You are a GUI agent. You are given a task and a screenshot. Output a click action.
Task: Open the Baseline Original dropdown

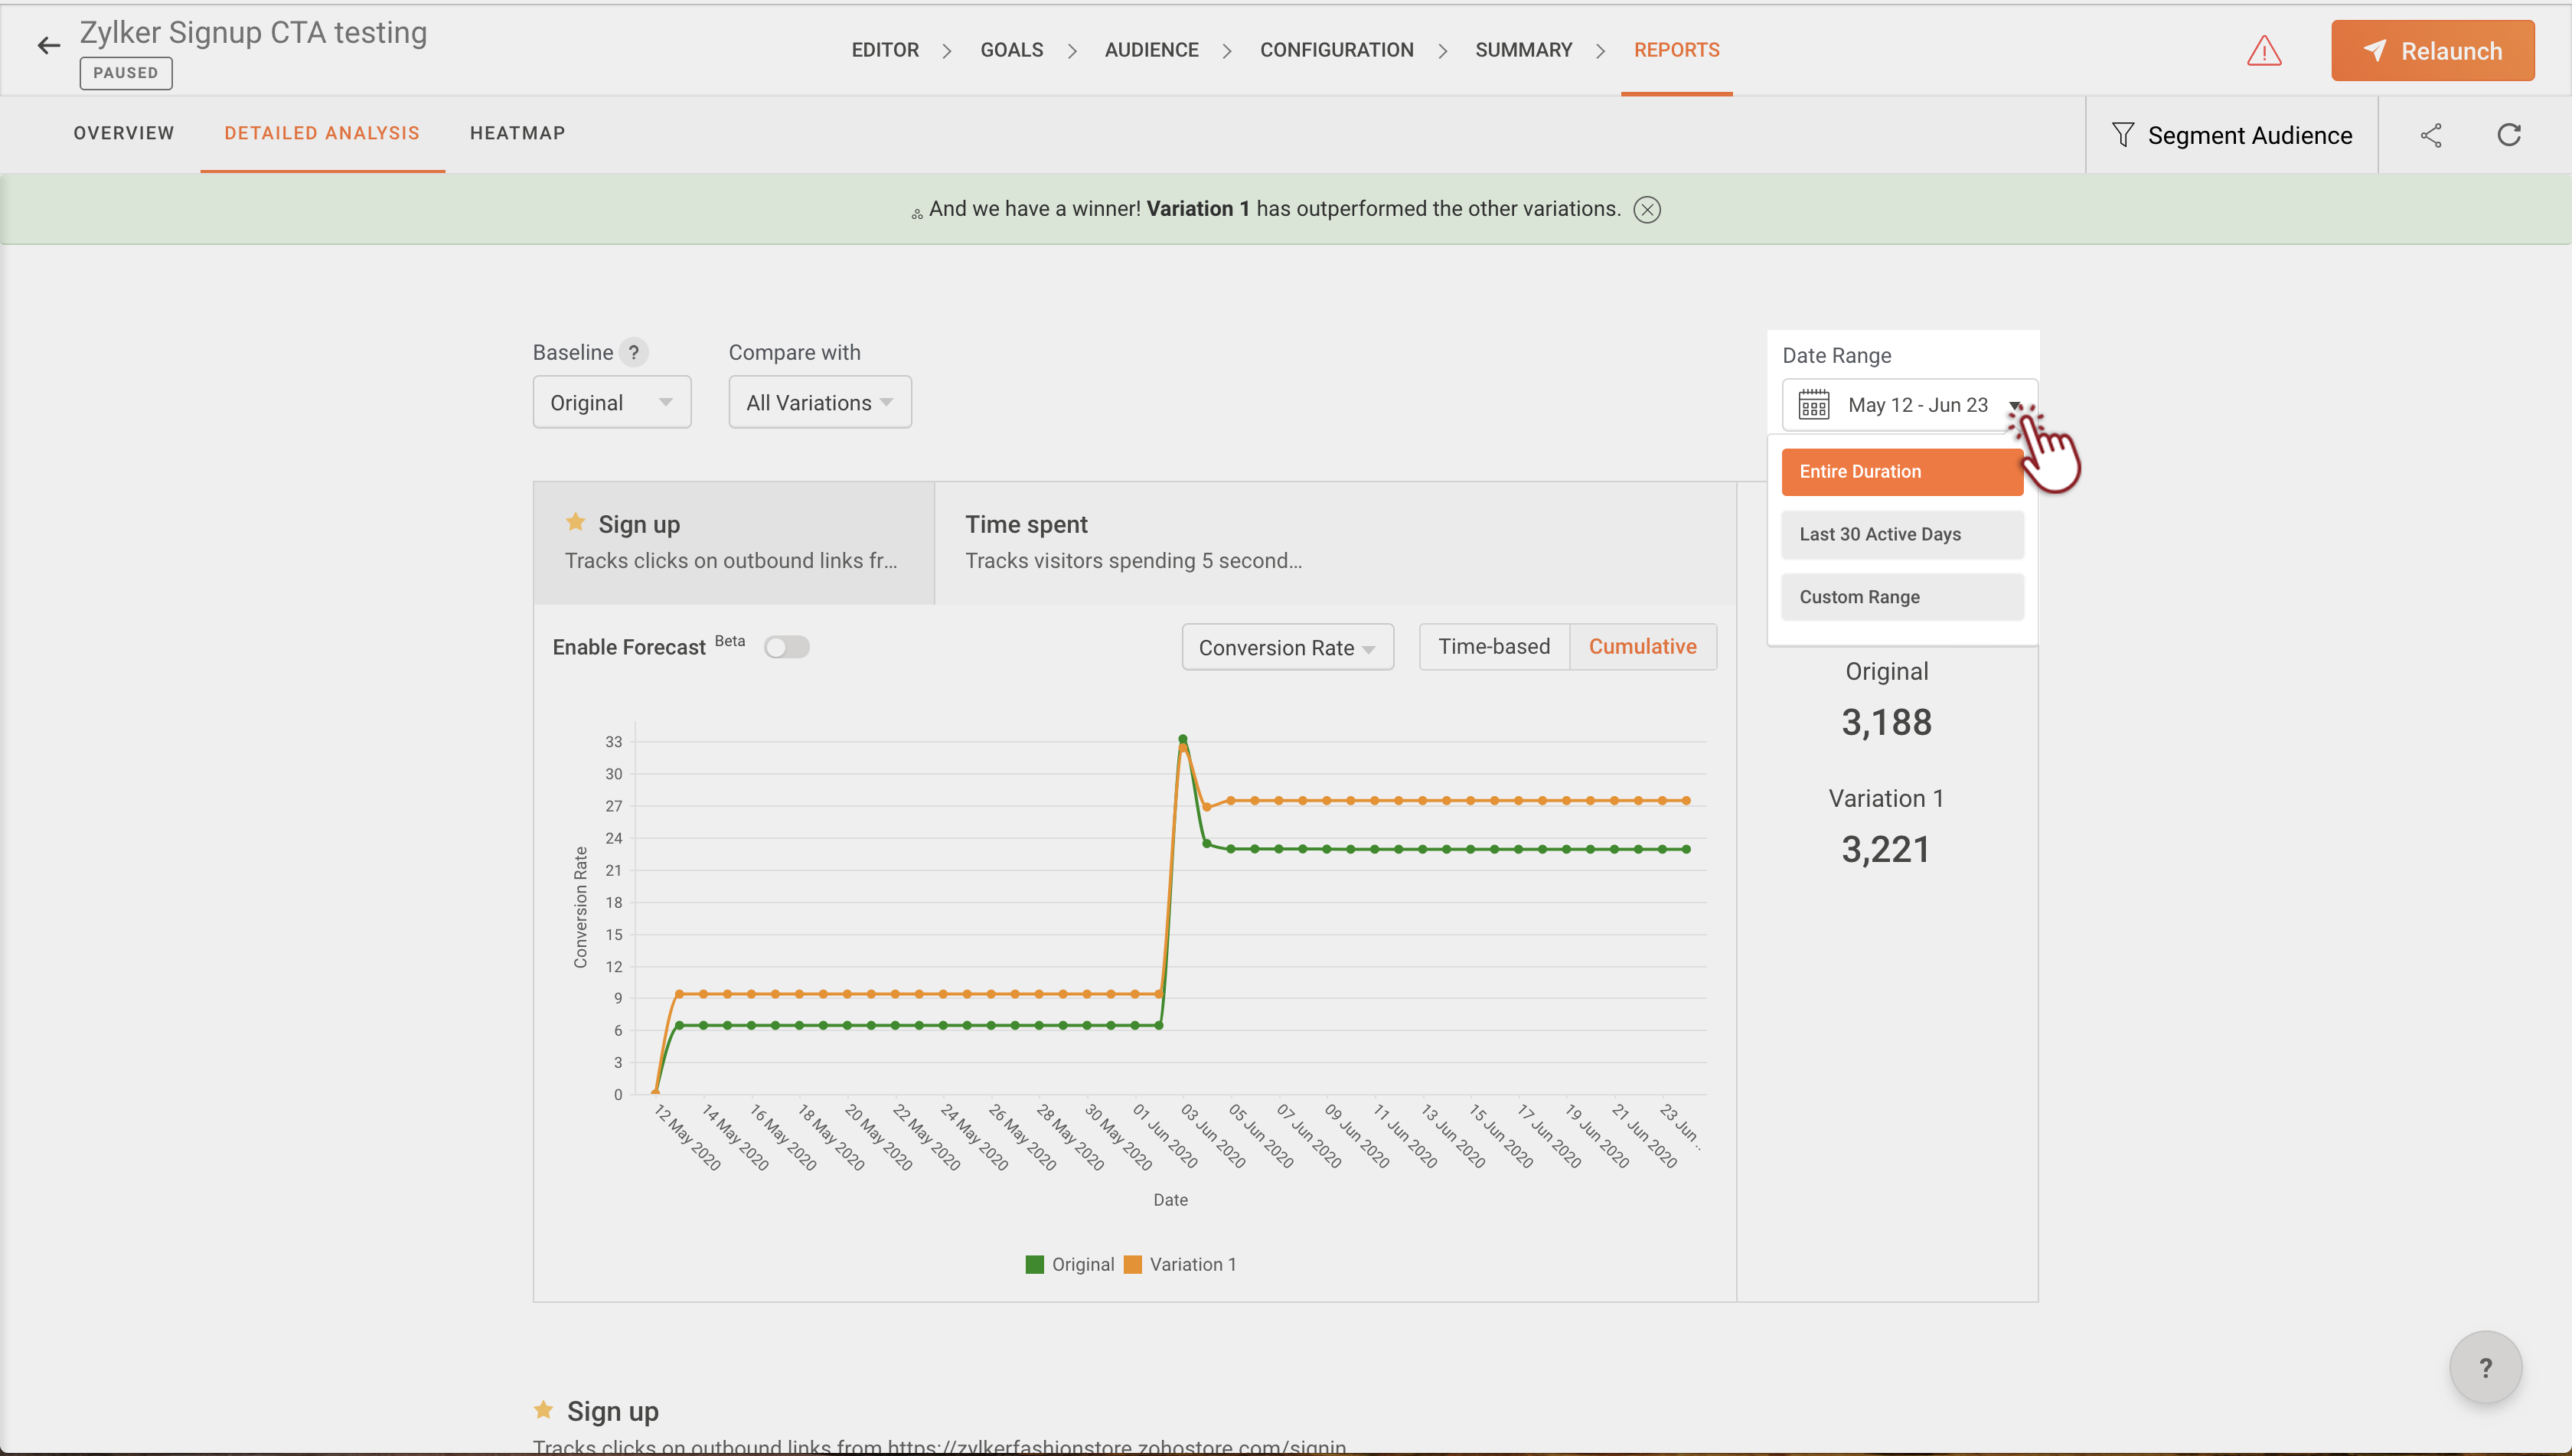(x=611, y=403)
